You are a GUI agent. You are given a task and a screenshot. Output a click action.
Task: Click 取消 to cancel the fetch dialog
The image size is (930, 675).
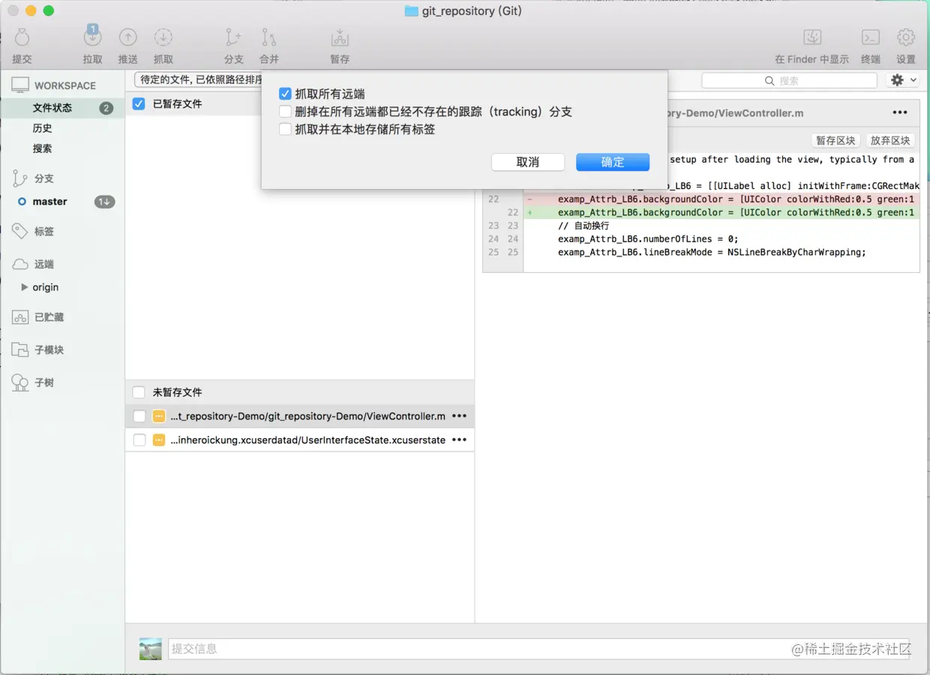(x=528, y=162)
